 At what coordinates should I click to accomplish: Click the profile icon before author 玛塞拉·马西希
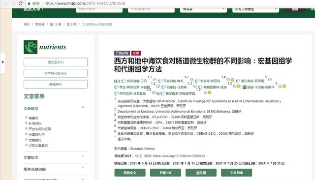164,87
